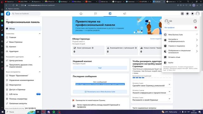Viewport: 203px width, 114px height.
Task: Click the logout icon next to Выйти
Action: click(165, 63)
